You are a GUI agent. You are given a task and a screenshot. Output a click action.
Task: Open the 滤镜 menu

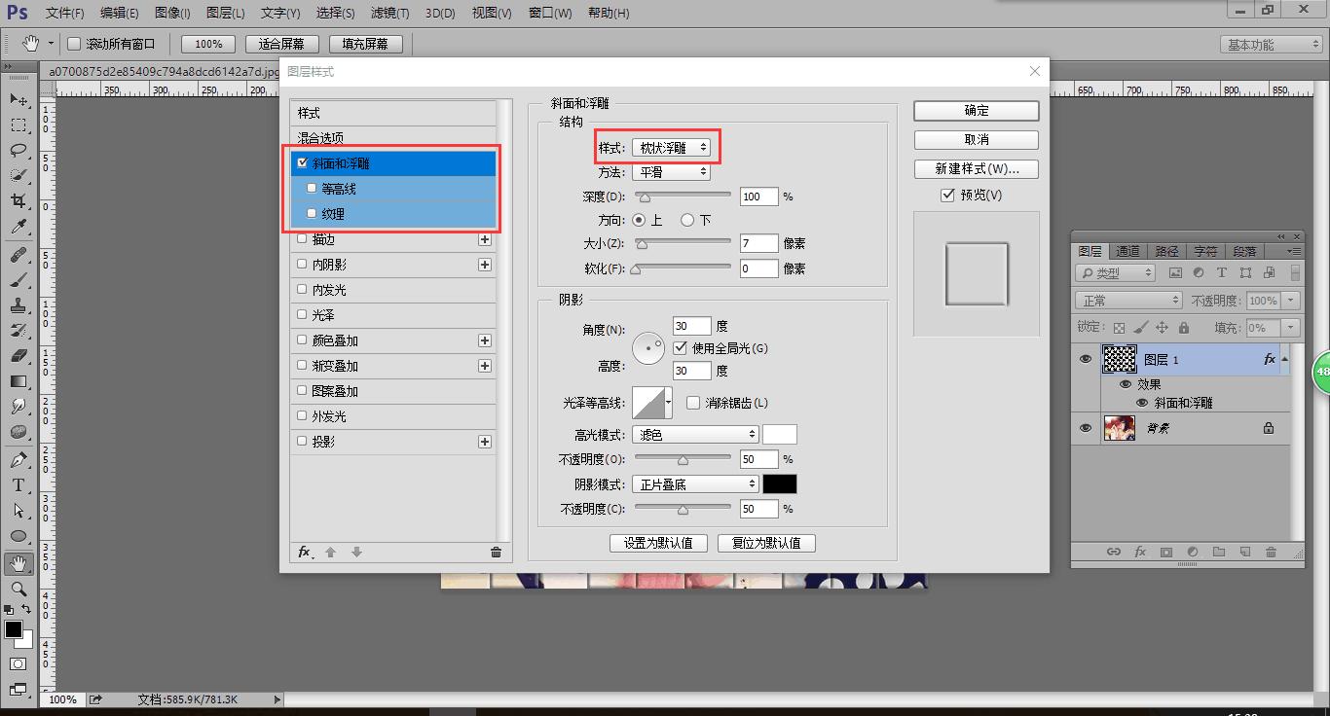coord(386,13)
